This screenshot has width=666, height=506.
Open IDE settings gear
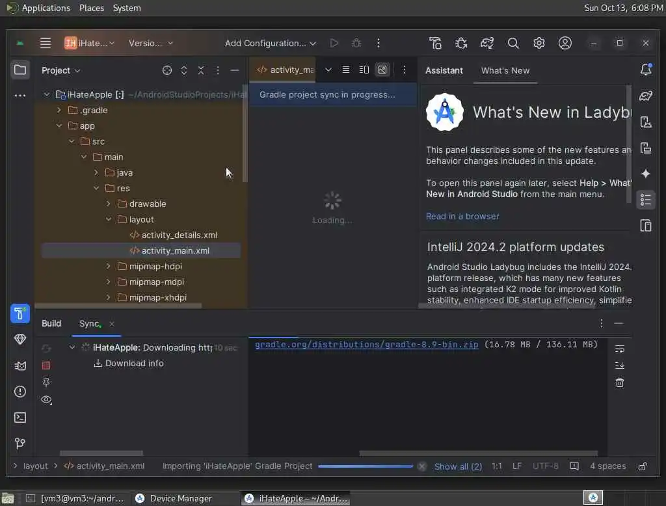click(539, 43)
